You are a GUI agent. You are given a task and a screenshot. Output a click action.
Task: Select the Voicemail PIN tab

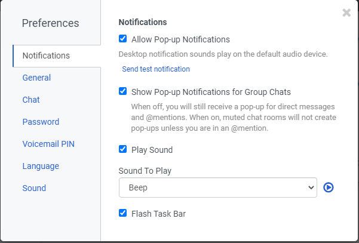click(48, 144)
